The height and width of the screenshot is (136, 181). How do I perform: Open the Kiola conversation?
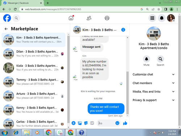click(33, 68)
